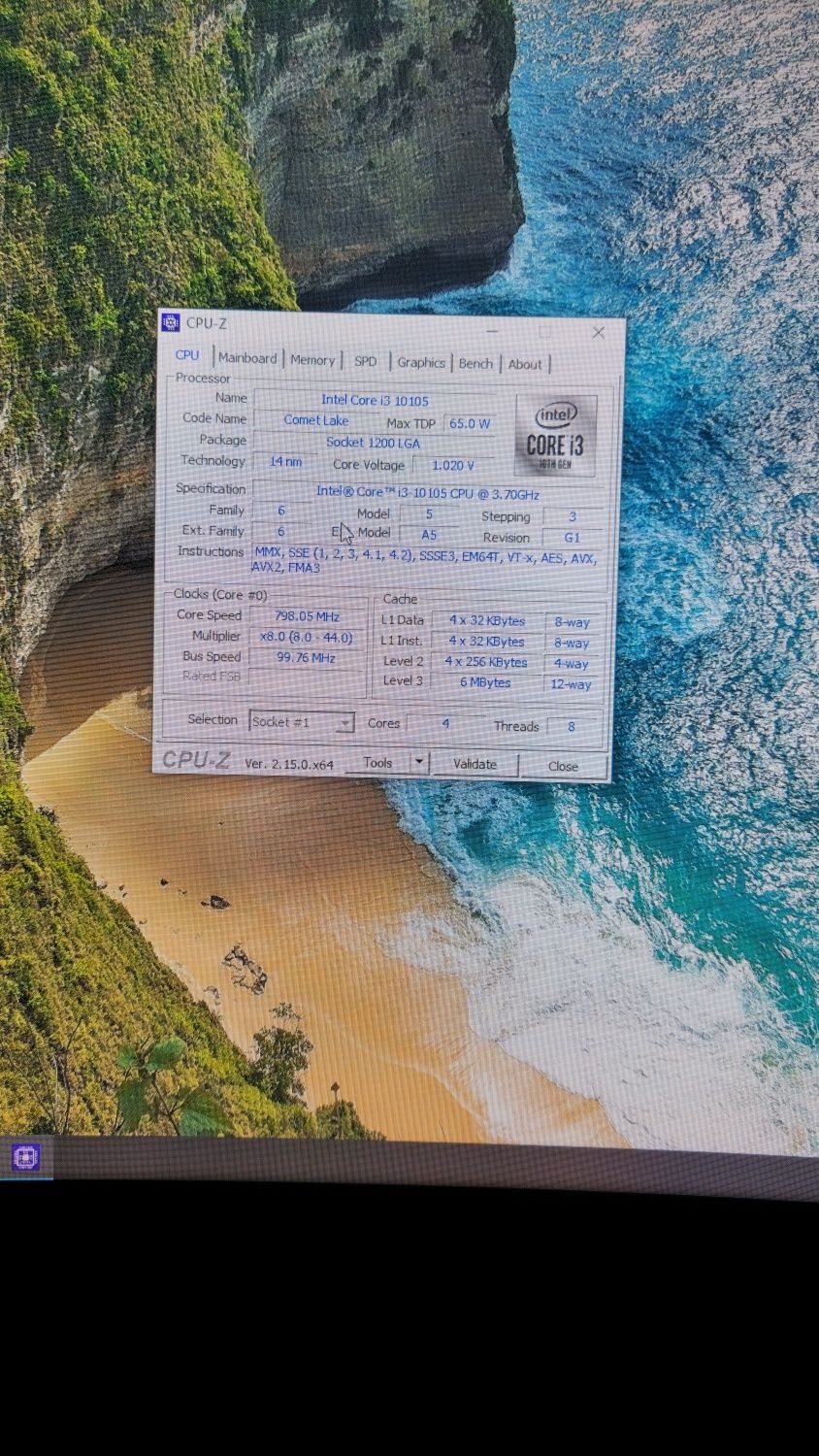
Task: Click the Threads value '8'
Action: (572, 726)
